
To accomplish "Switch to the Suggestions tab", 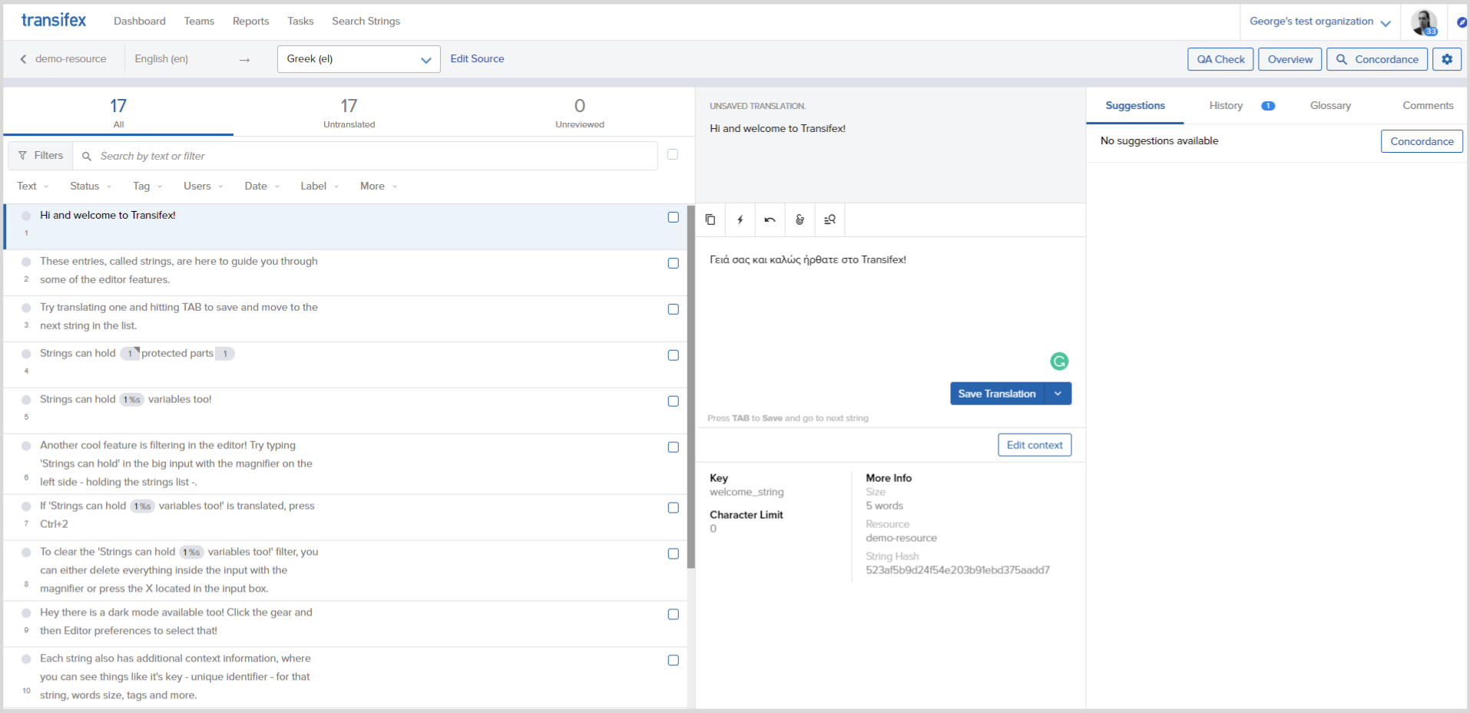I will coord(1135,106).
